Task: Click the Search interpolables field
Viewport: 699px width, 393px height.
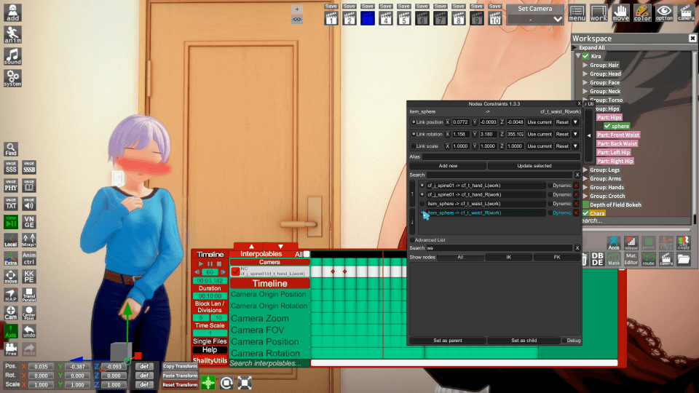Action: point(269,363)
